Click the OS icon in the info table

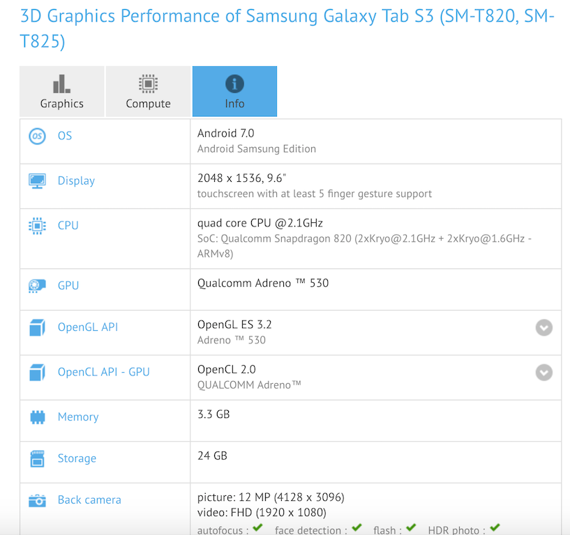coord(37,136)
